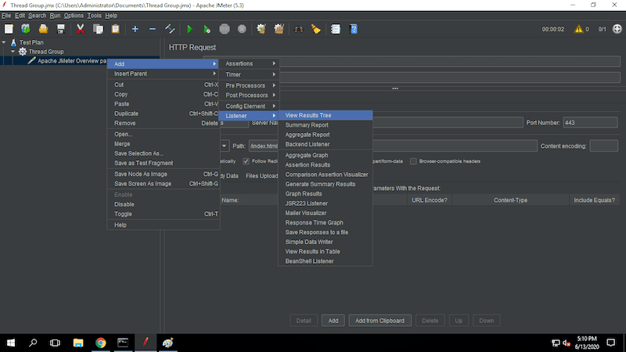Screen dimensions: 626x352
Task: Click the warning triangle log icon
Action: click(x=578, y=29)
